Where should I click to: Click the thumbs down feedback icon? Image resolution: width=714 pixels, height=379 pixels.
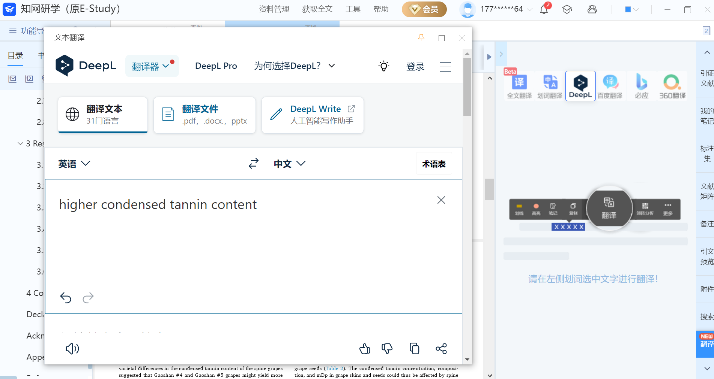tap(387, 349)
